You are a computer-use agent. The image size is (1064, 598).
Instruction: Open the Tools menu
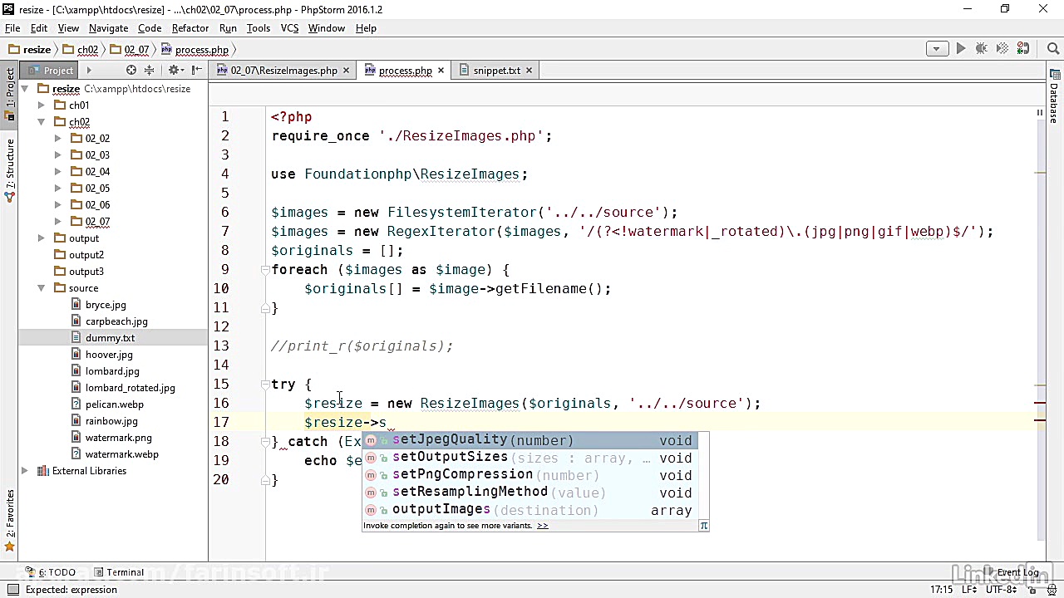coord(258,28)
